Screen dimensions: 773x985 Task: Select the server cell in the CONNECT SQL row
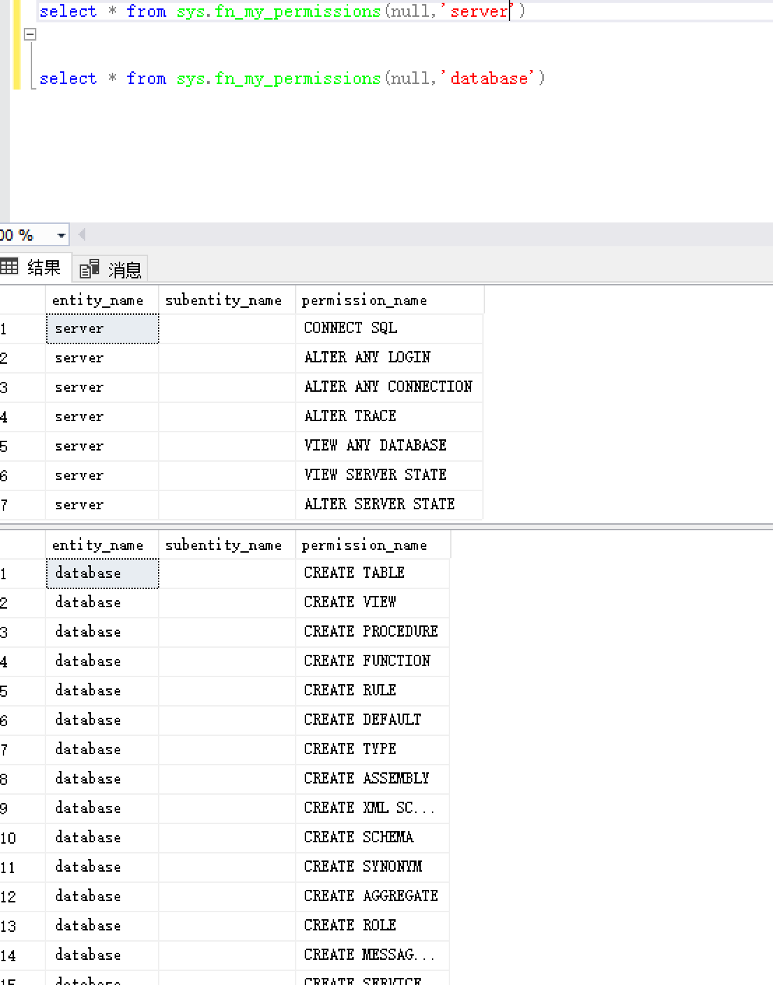102,328
